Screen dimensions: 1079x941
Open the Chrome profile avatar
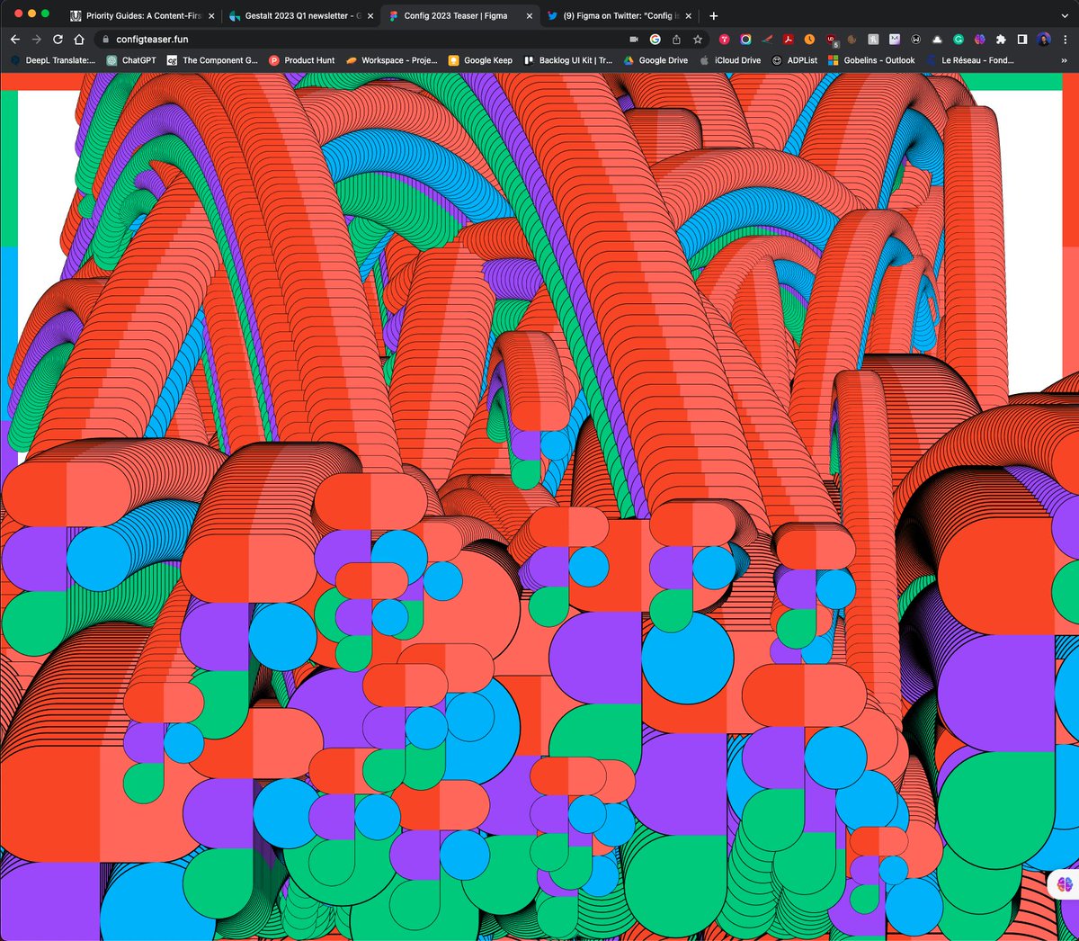[1044, 40]
